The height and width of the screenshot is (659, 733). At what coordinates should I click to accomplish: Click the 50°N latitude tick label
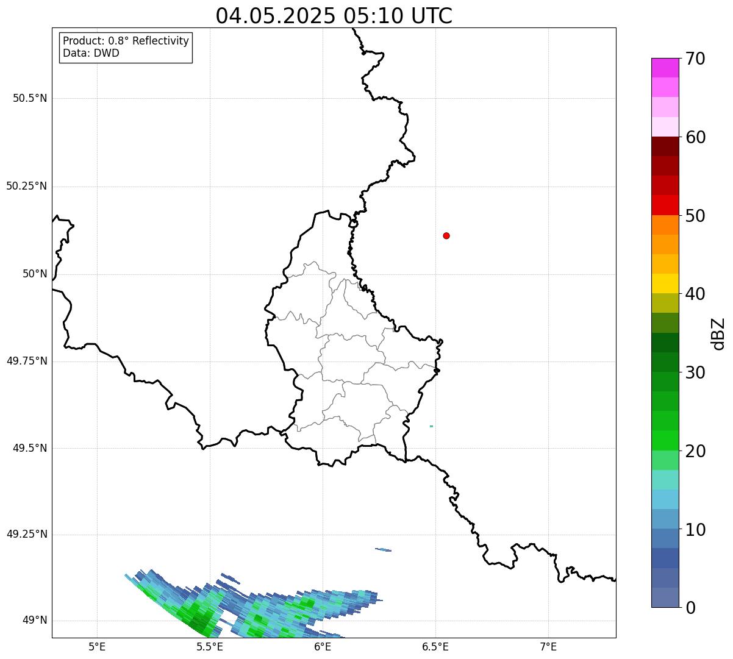click(35, 274)
